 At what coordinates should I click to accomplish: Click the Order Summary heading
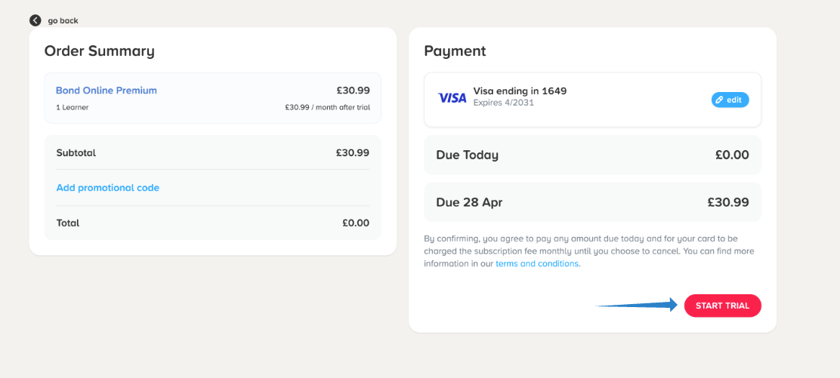click(100, 51)
